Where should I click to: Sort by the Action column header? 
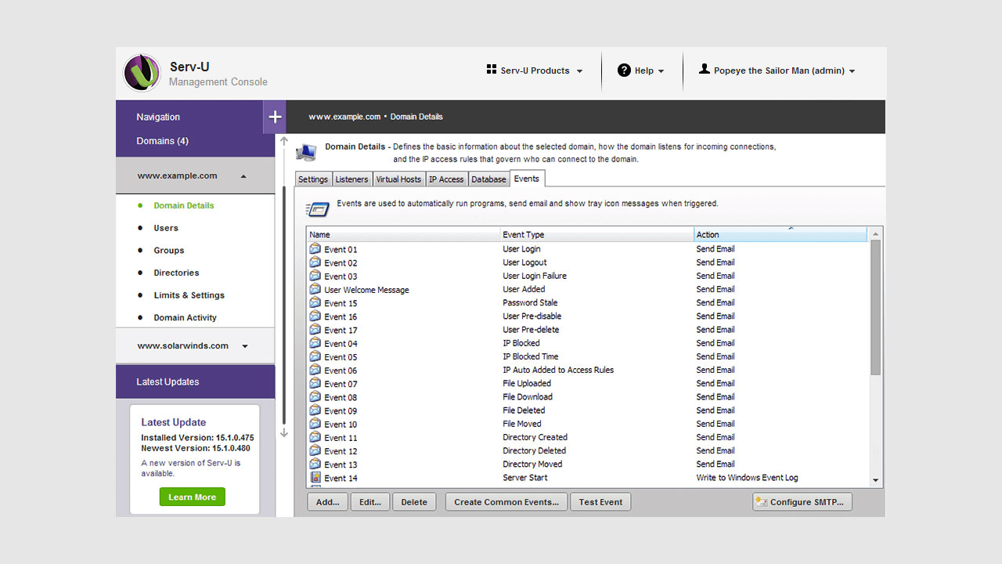780,234
